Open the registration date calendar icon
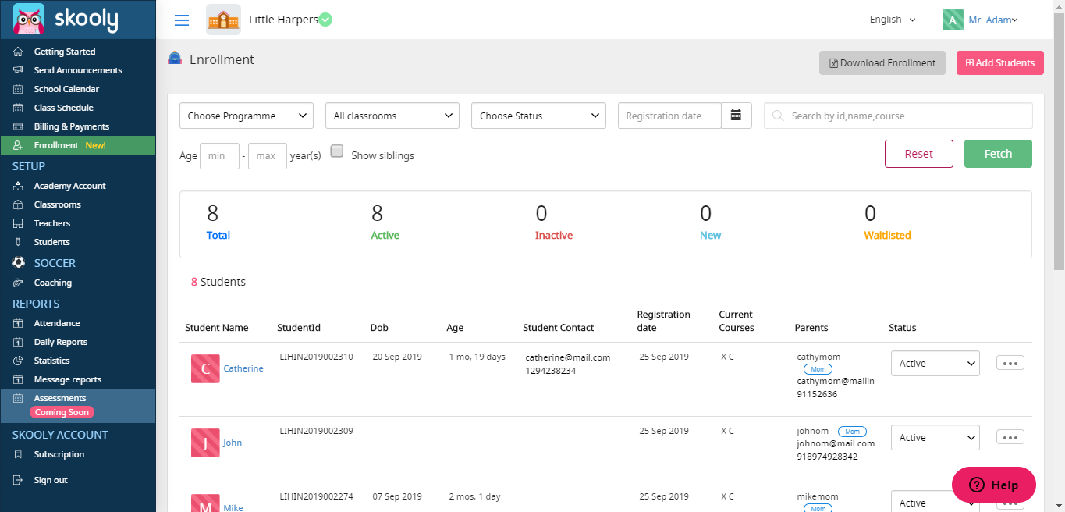Viewport: 1065px width, 512px height. (736, 116)
